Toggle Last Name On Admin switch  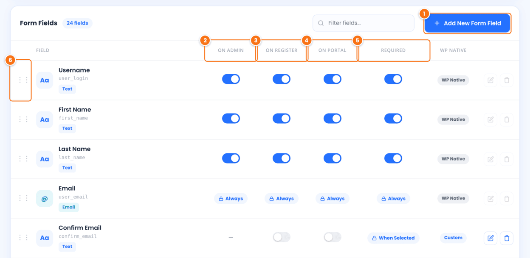pos(231,158)
